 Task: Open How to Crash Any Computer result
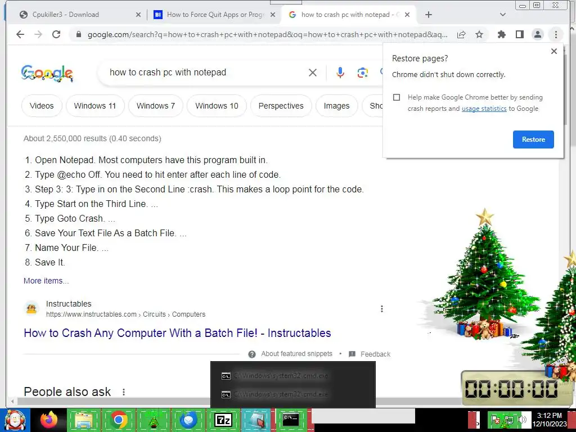177,333
